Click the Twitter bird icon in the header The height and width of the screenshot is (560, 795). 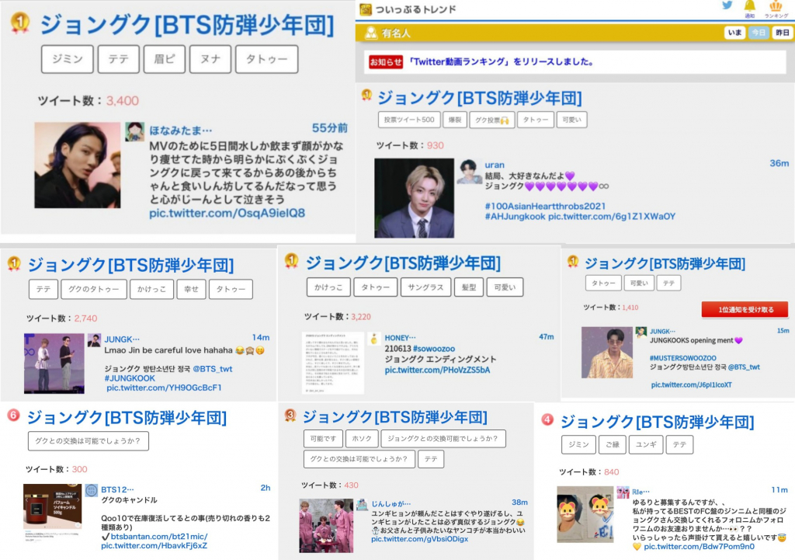[x=727, y=5]
